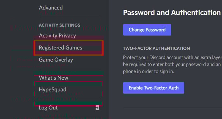
Task: Click the ACTIVITY SETTINGS section header
Action: pyautogui.click(x=60, y=25)
